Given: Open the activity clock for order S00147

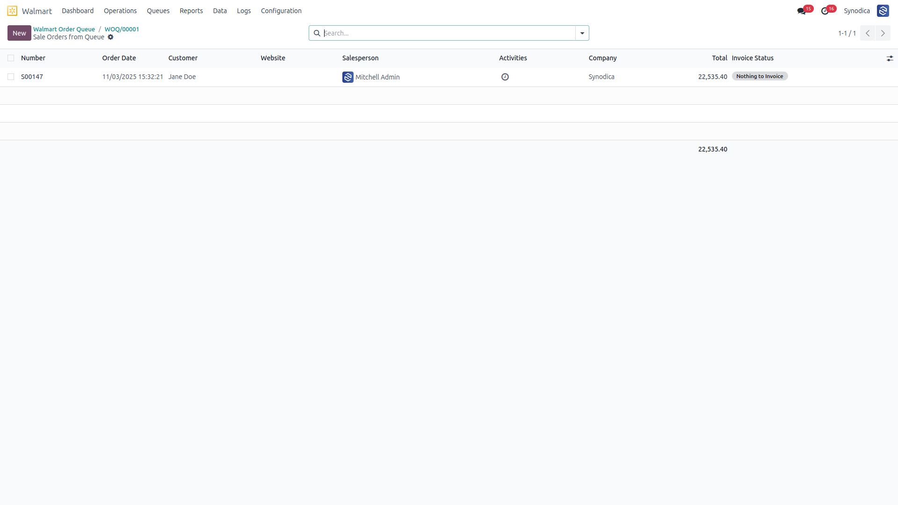Looking at the screenshot, I should pyautogui.click(x=505, y=77).
